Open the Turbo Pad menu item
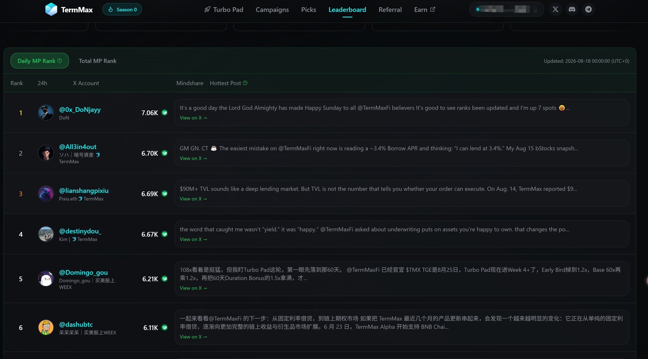Screen dimensions: 648x359 point(224,10)
